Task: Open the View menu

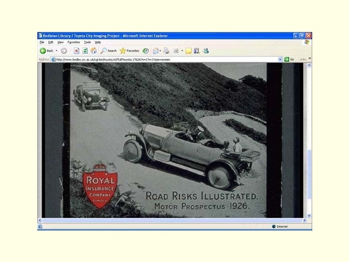Action: coord(60,42)
